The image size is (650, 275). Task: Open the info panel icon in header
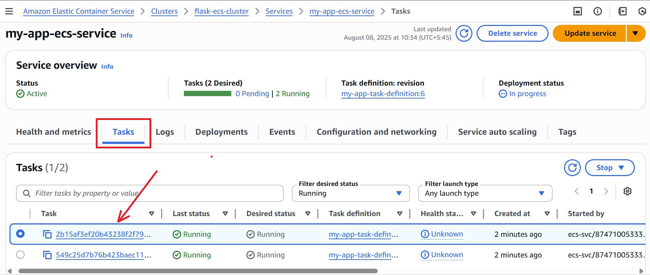[598, 11]
